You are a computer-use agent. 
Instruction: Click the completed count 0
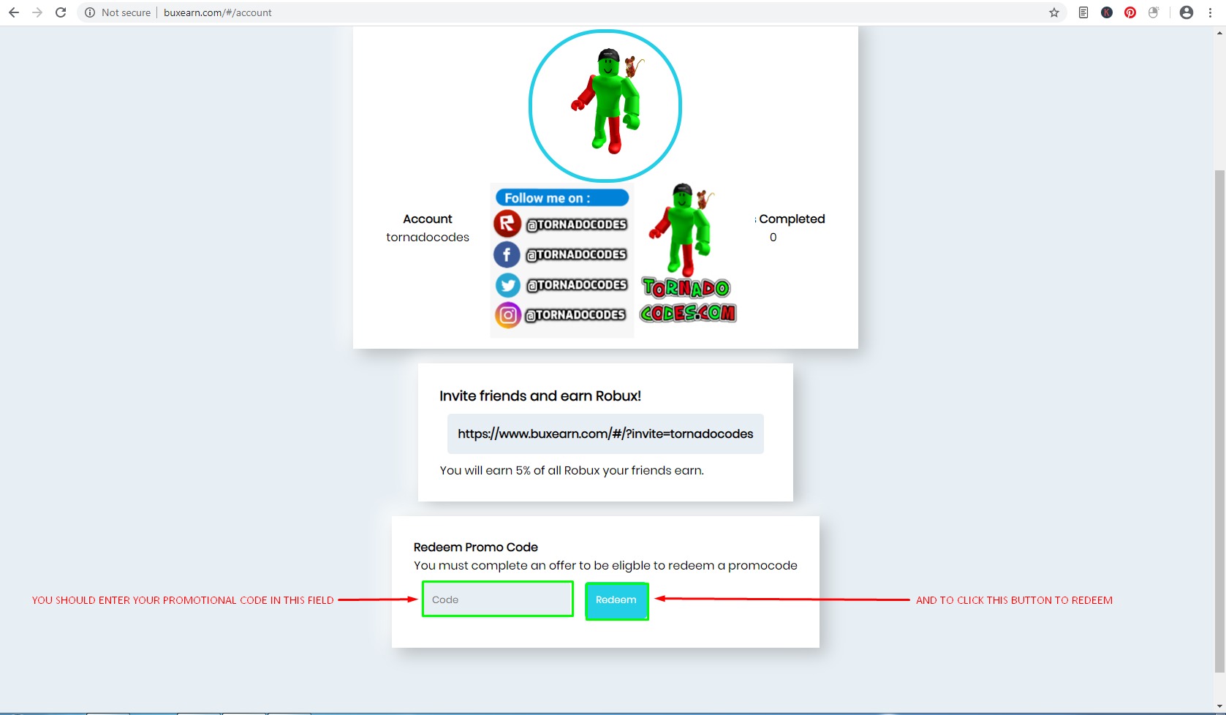[773, 237]
